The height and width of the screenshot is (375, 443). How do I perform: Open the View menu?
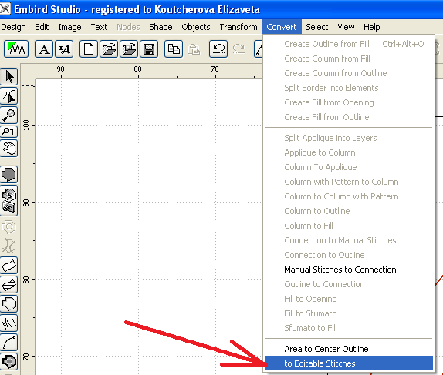coord(346,27)
